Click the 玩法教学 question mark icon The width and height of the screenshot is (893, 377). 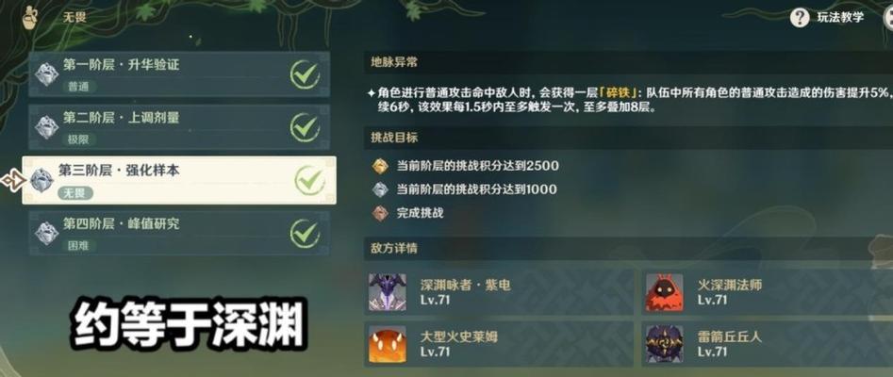(800, 18)
